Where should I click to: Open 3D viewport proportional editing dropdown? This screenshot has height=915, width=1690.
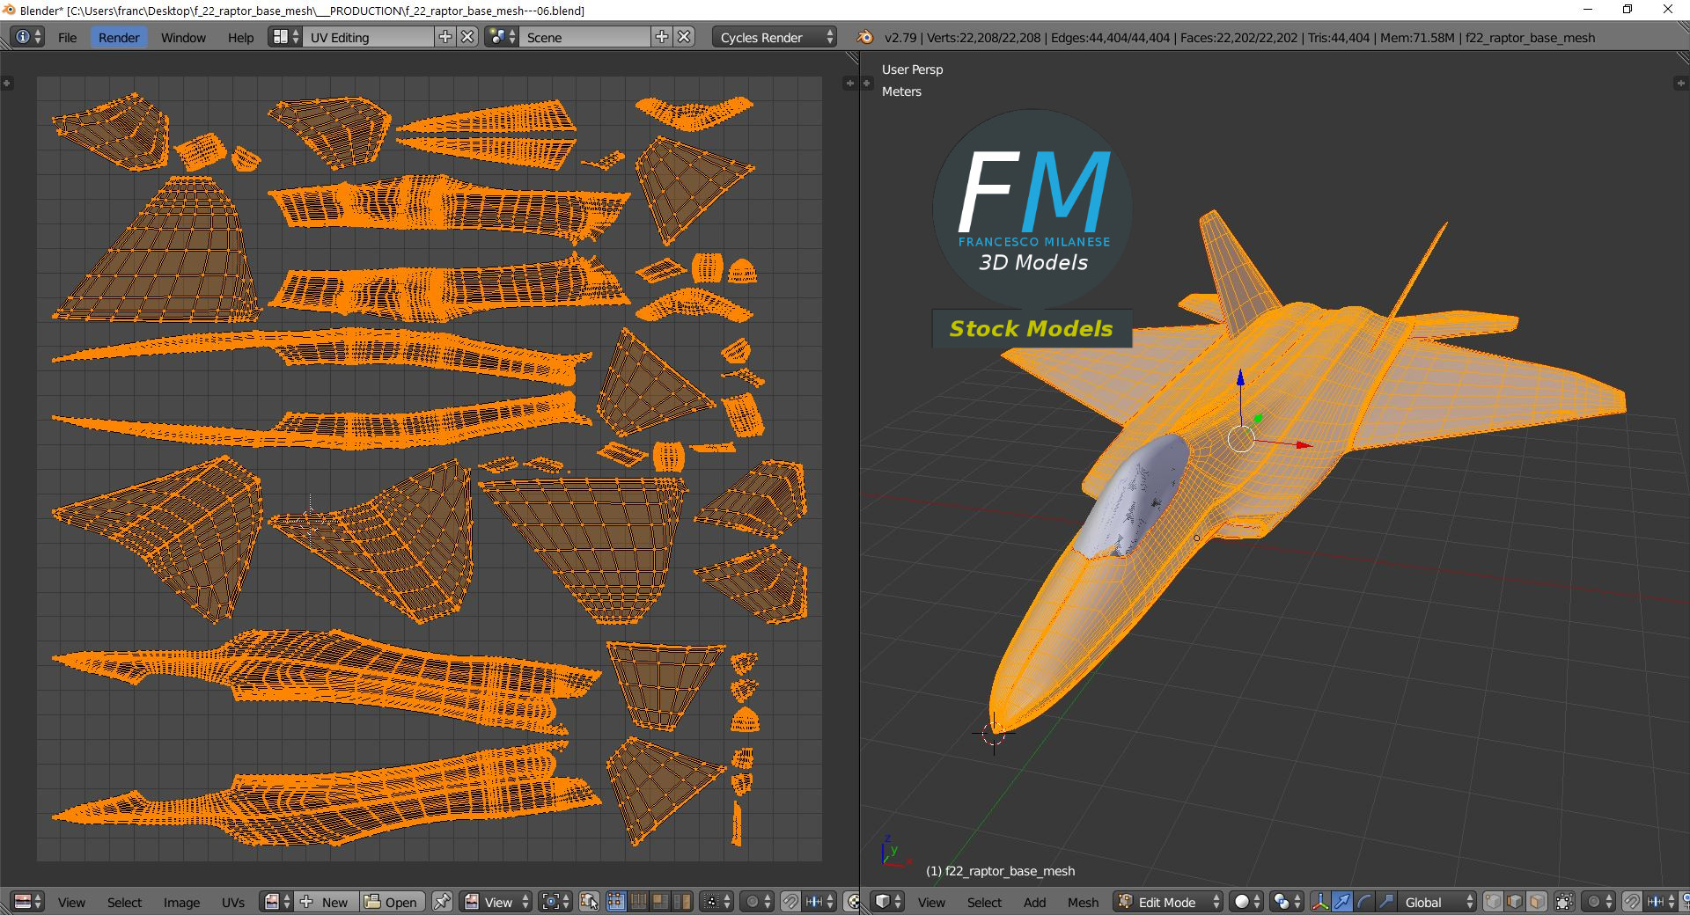tap(1598, 902)
